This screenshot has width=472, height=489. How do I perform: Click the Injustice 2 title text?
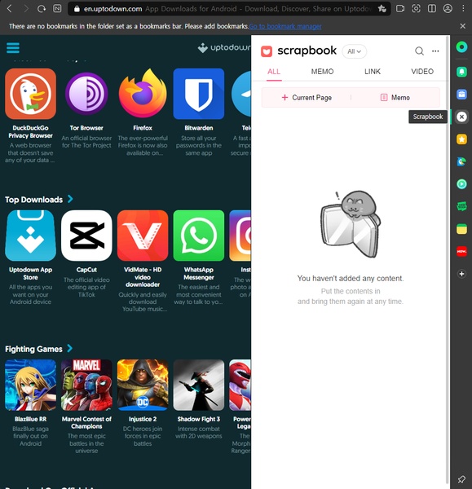click(x=143, y=419)
